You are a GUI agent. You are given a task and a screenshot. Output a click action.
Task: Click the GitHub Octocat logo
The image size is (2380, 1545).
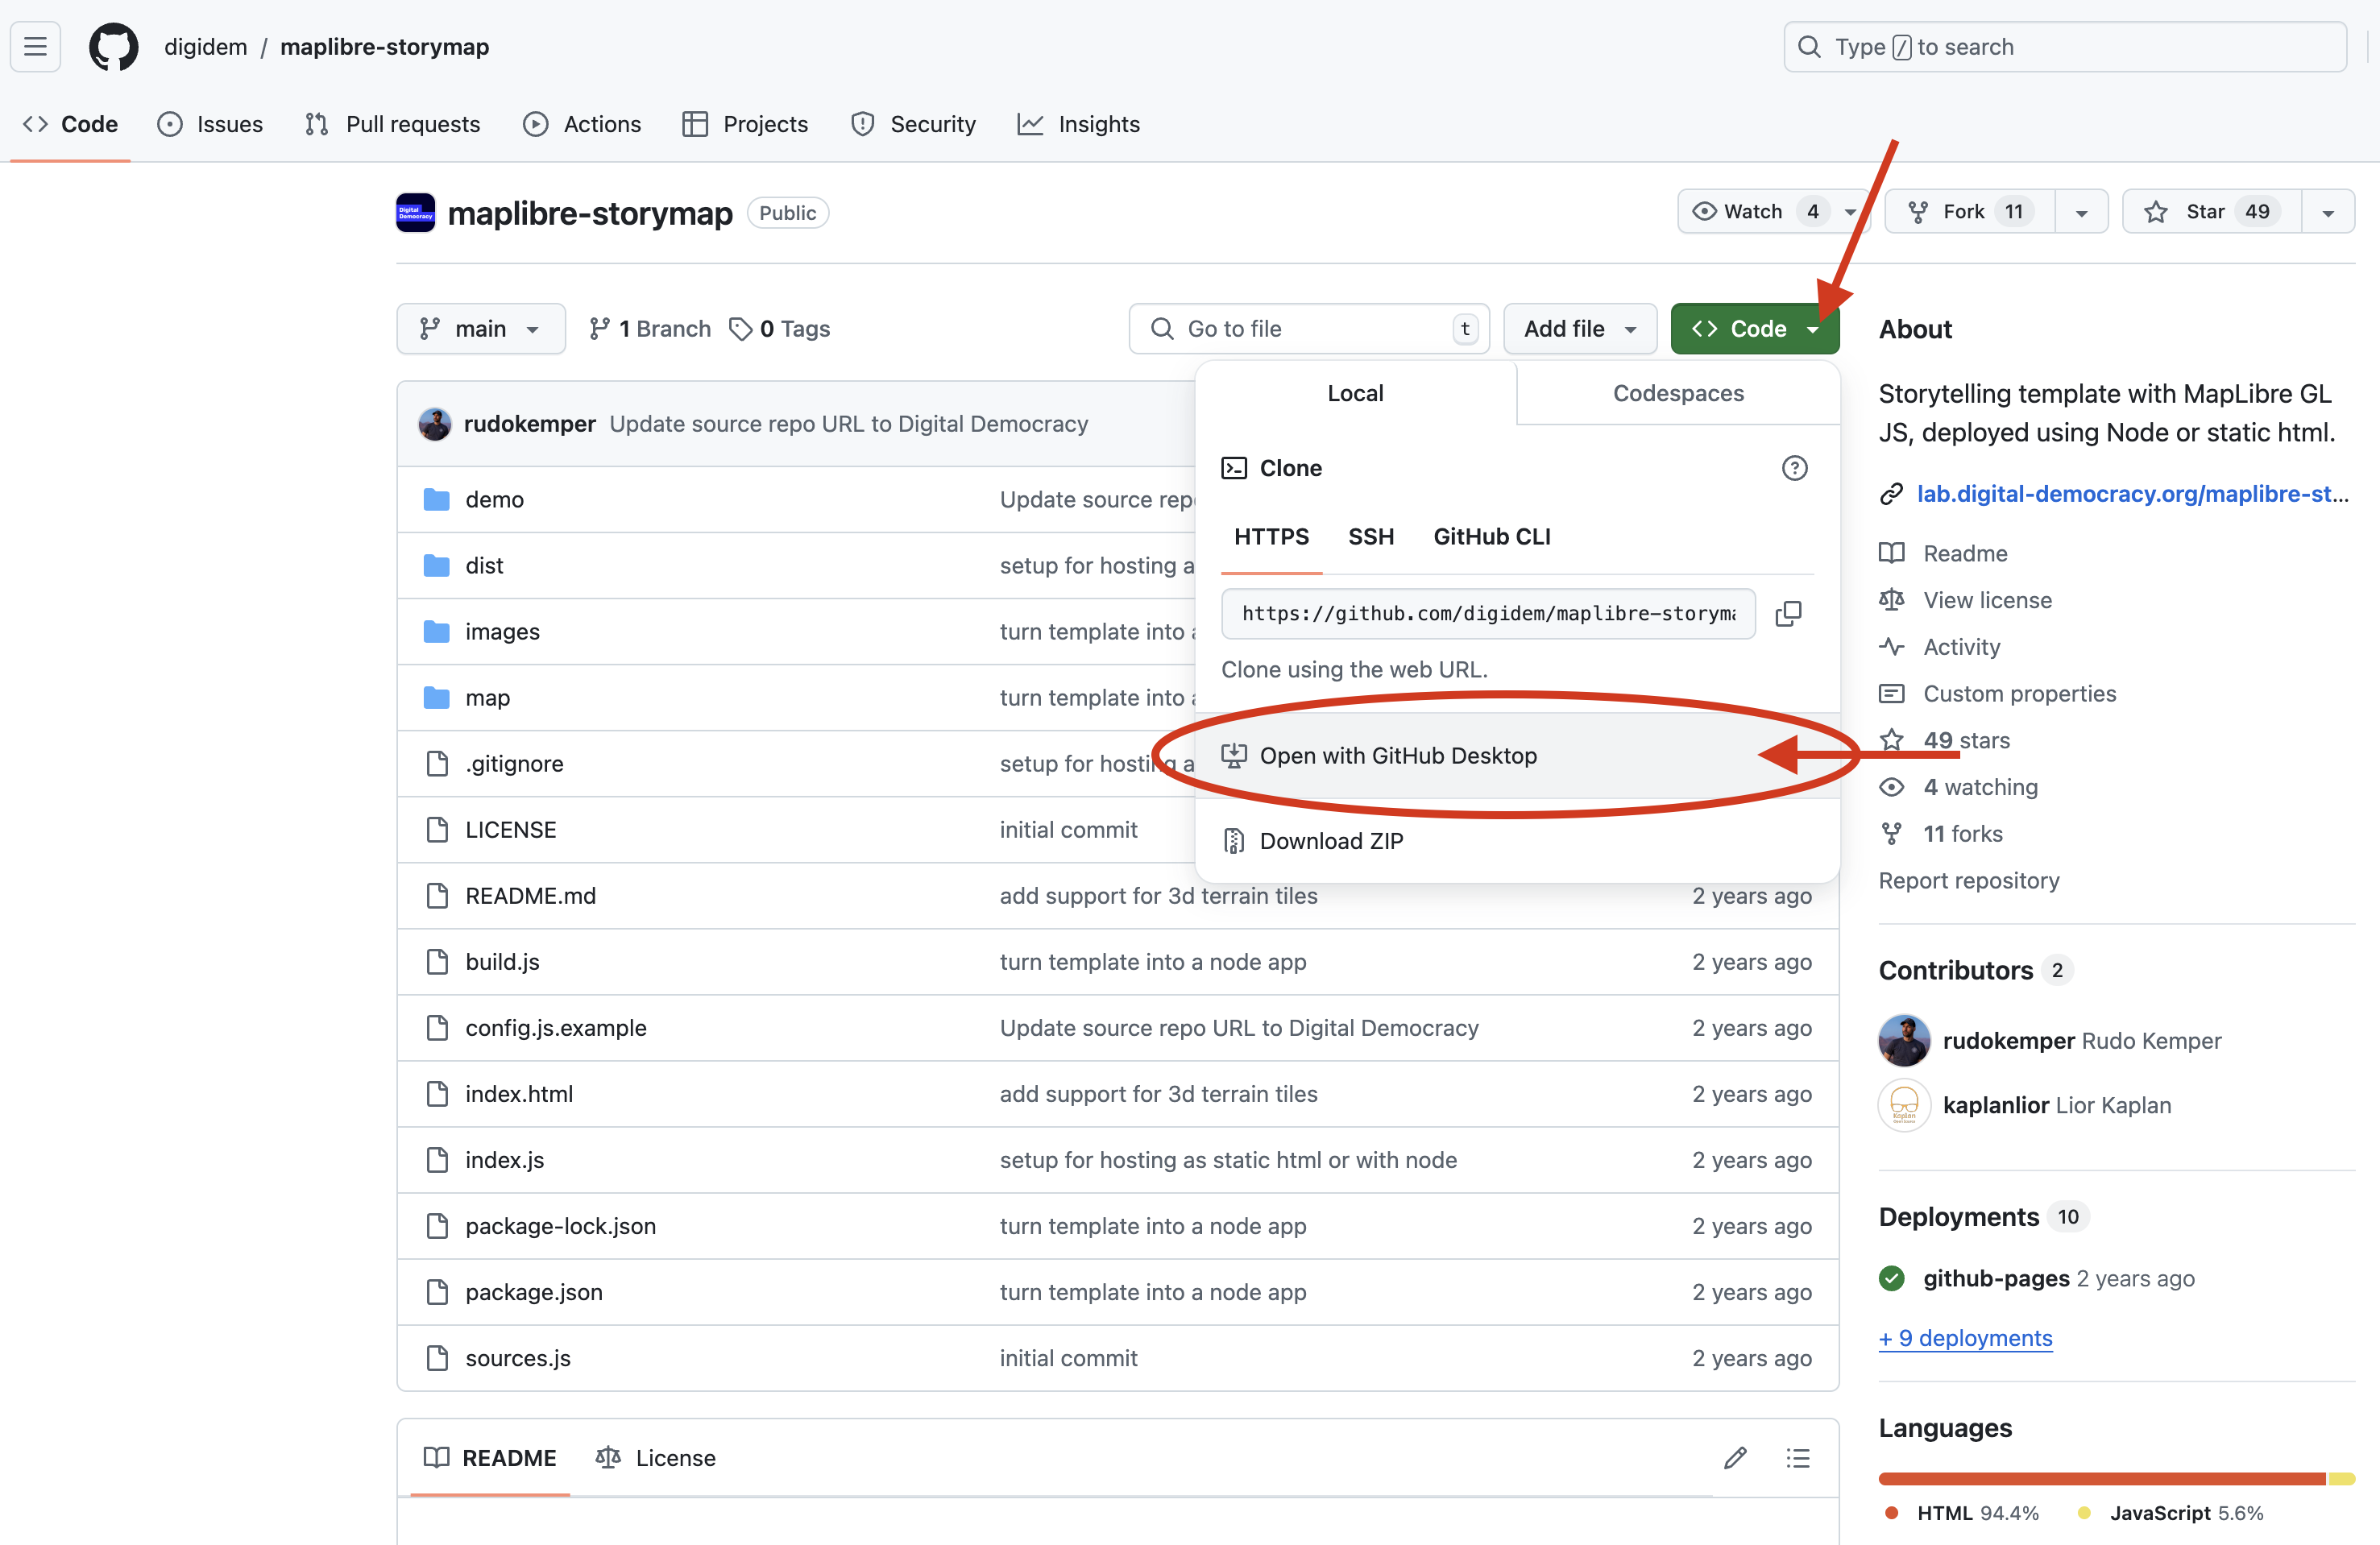click(113, 46)
